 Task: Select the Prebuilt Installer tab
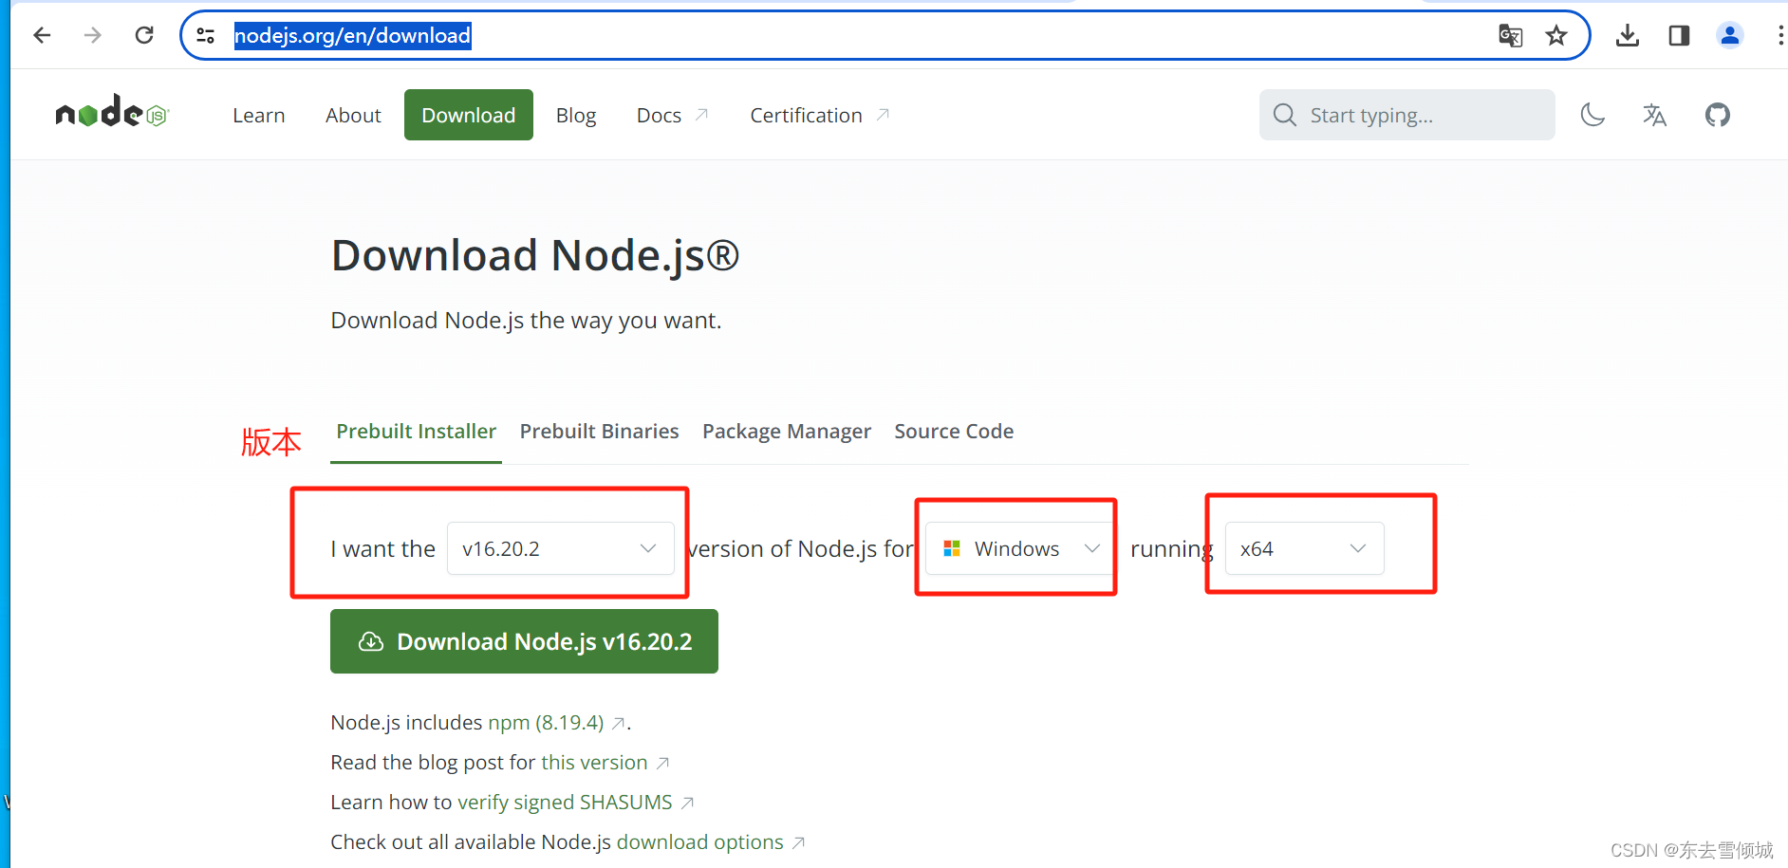coord(416,432)
